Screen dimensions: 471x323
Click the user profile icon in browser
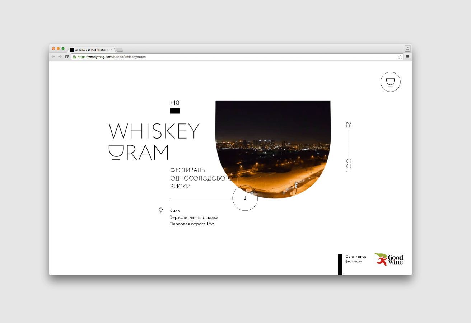coord(408,48)
